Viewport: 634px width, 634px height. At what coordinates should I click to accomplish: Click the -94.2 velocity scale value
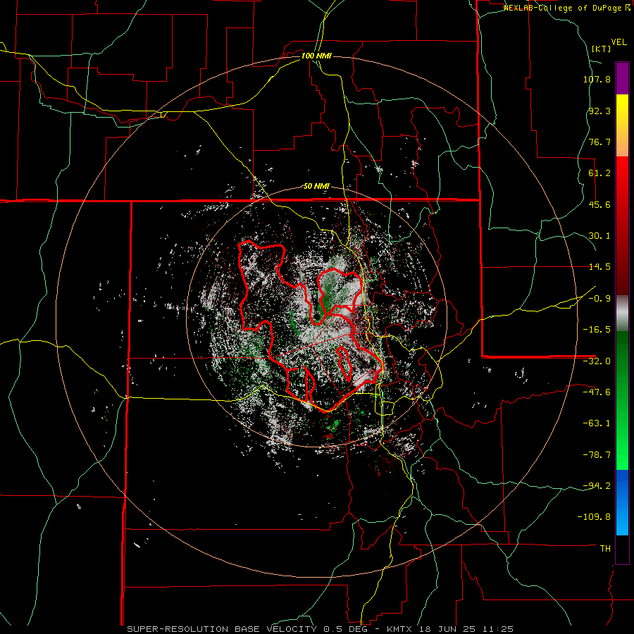pyautogui.click(x=597, y=485)
